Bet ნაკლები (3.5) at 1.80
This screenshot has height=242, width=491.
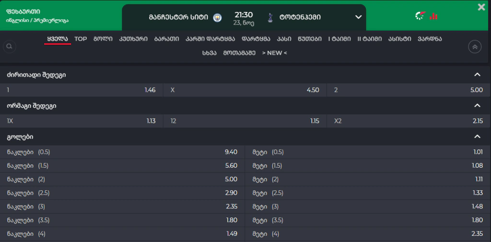[122, 220]
